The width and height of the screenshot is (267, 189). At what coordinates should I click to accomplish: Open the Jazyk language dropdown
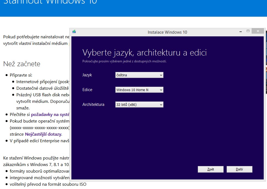coord(139,75)
